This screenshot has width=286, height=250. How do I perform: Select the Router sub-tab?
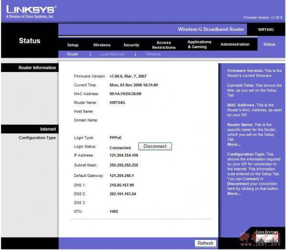pyautogui.click(x=72, y=54)
